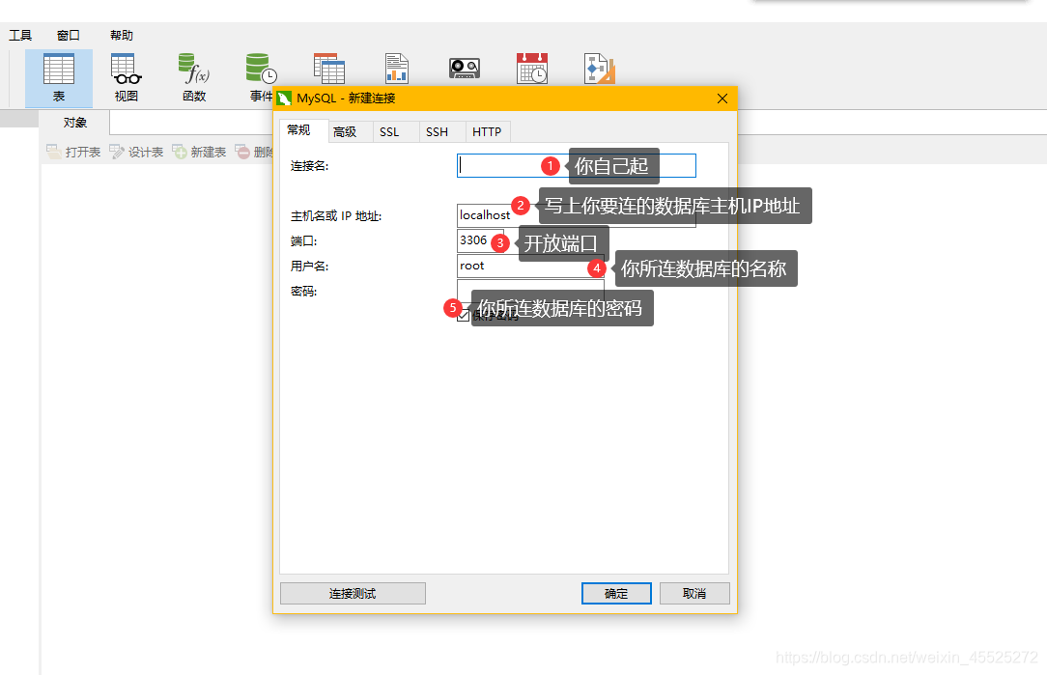Click the username field containing root

pos(530,266)
